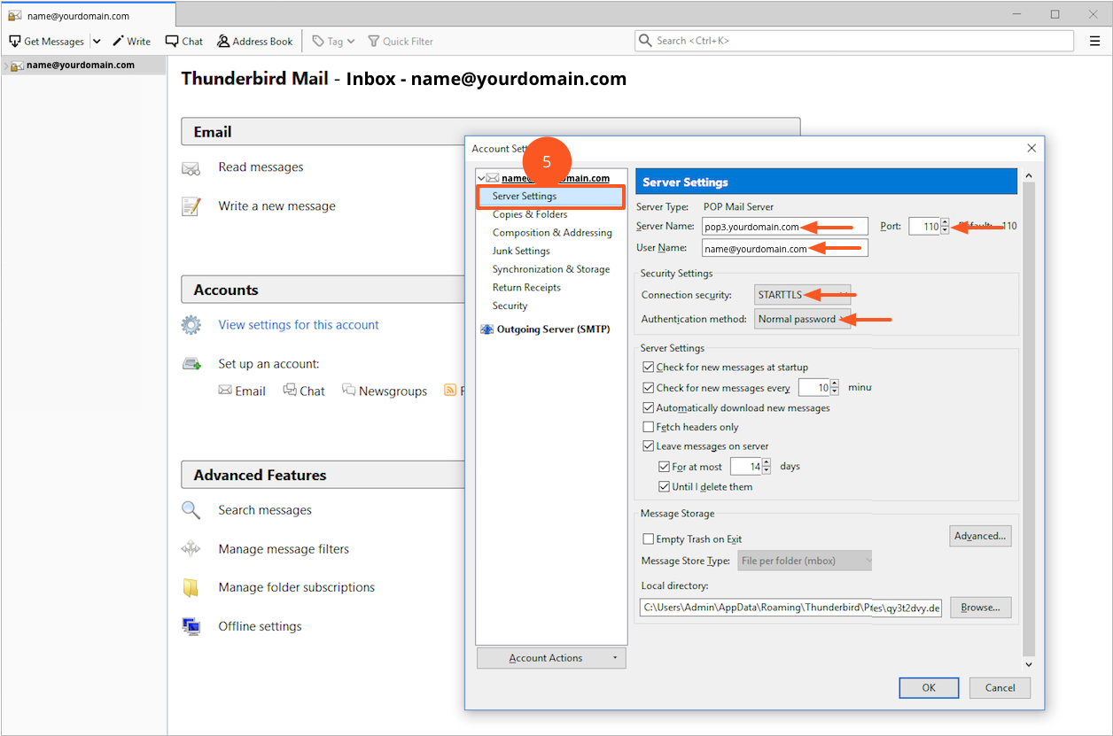Toggle Empty Trash on Exit checkbox

648,539
